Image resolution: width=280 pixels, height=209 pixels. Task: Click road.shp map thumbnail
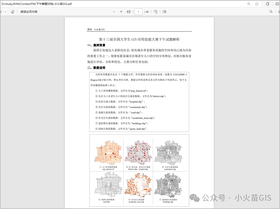(x=109, y=185)
